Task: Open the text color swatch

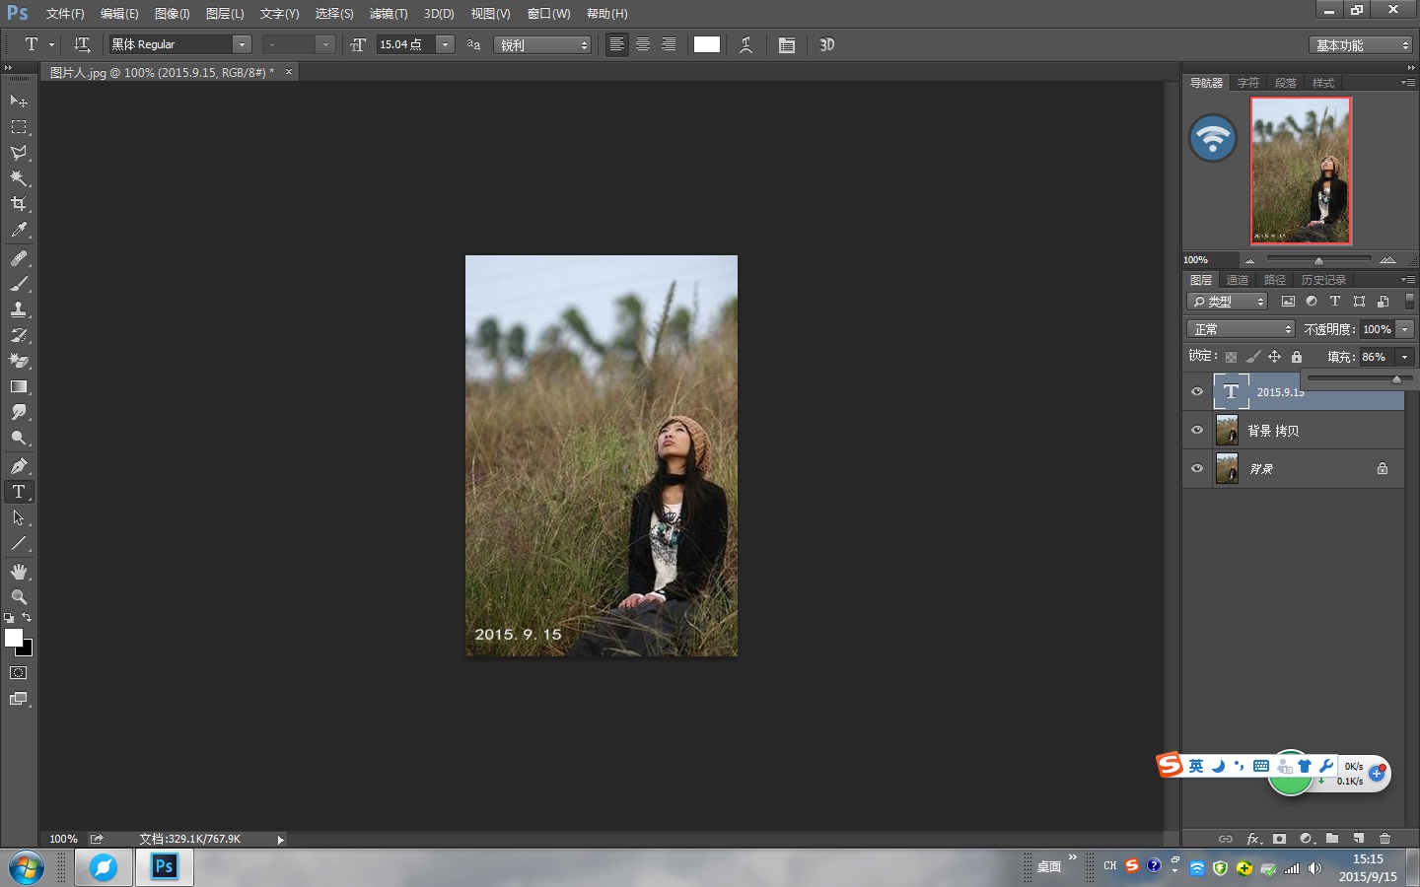Action: 707,44
